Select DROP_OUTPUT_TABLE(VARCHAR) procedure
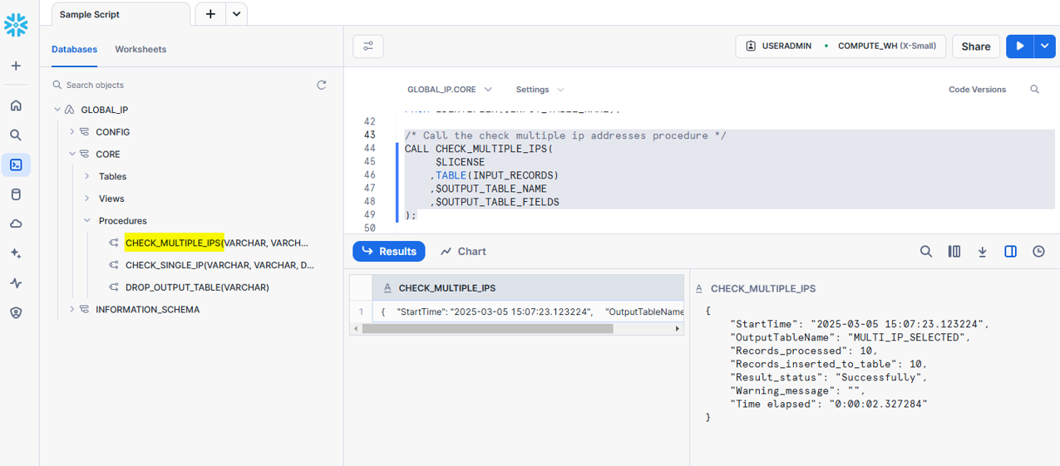The width and height of the screenshot is (1060, 466). tap(197, 287)
